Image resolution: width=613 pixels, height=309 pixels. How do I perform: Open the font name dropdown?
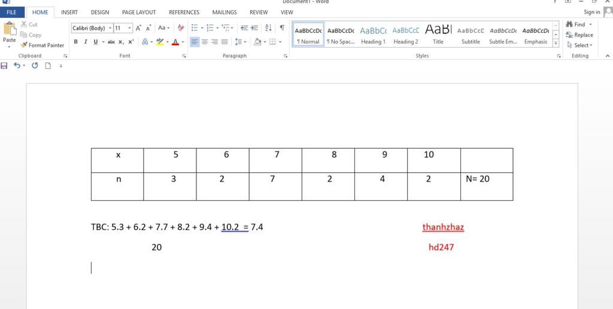pyautogui.click(x=110, y=28)
